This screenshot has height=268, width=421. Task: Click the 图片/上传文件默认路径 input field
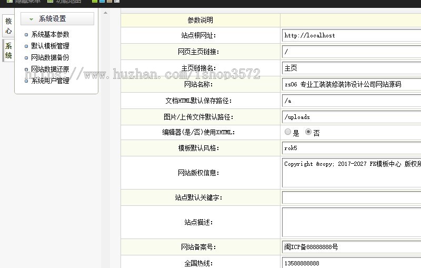(x=352, y=117)
